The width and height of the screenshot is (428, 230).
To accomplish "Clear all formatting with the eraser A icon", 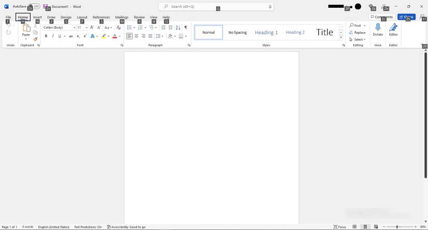I will pyautogui.click(x=118, y=27).
